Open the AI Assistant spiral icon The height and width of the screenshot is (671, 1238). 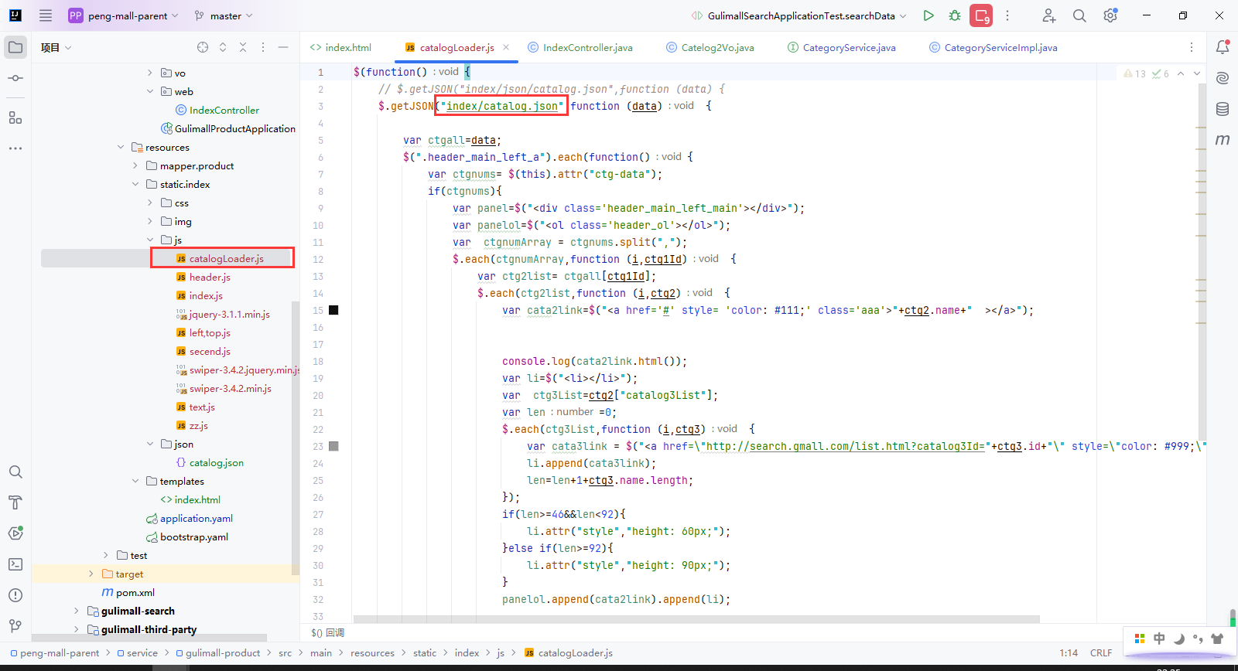1223,78
